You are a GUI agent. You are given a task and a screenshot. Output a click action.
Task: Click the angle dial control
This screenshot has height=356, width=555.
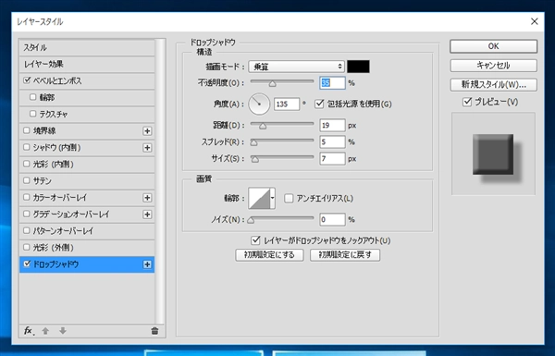(x=259, y=104)
